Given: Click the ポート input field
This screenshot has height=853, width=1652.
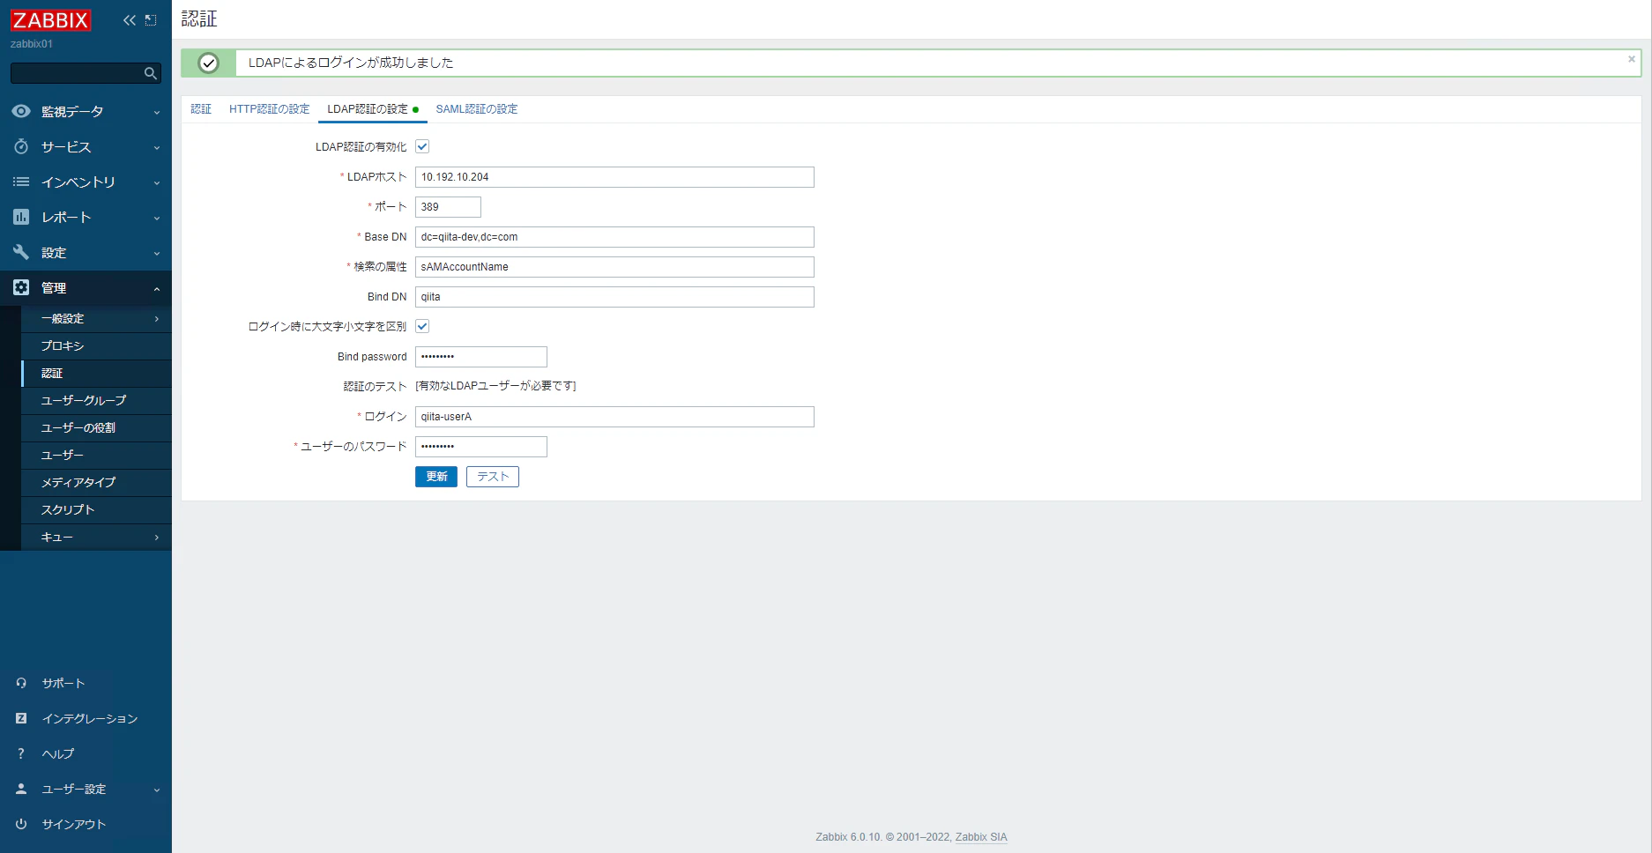Looking at the screenshot, I should (x=448, y=207).
